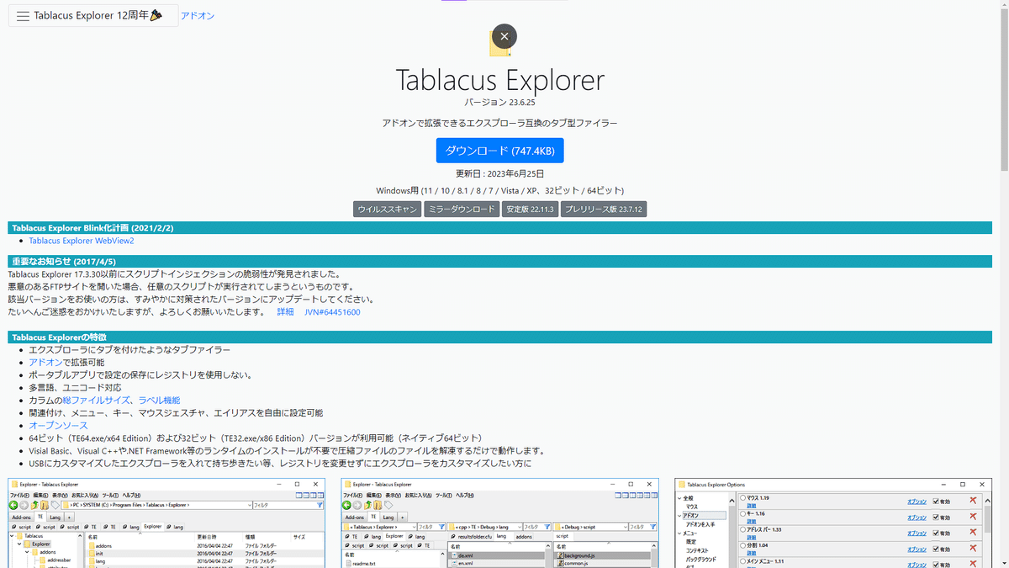Click the page scrollbar down arrow
This screenshot has height=568, width=1009.
coord(1003,562)
